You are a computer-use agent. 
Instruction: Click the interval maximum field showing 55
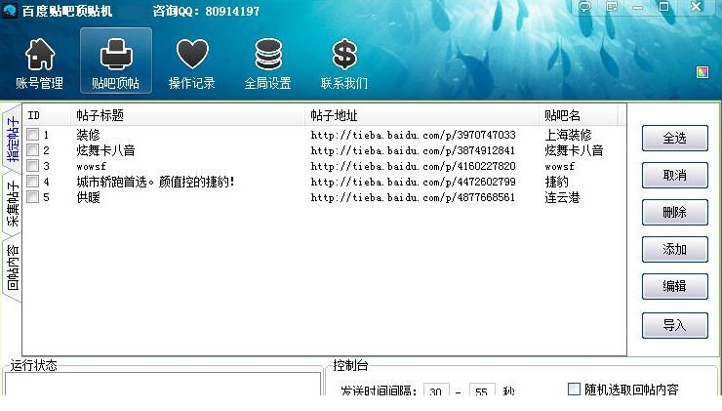pyautogui.click(x=482, y=390)
